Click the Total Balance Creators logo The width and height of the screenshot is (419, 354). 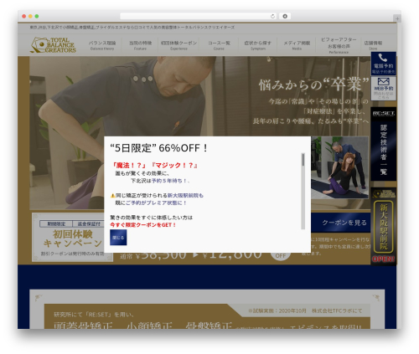pos(53,45)
